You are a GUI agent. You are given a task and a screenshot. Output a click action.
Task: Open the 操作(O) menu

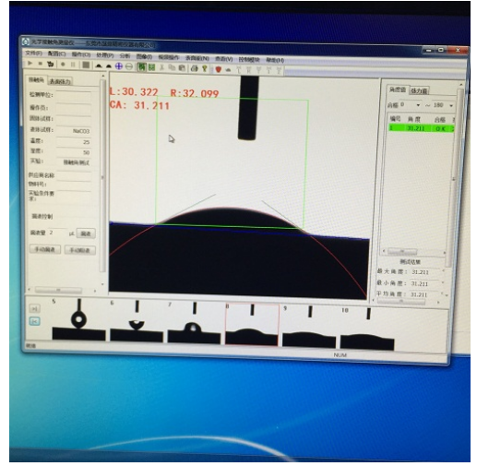[x=81, y=54]
